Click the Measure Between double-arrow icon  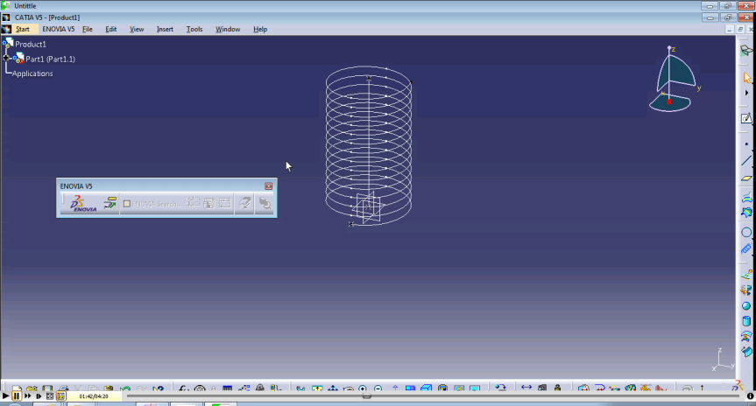tap(526, 388)
